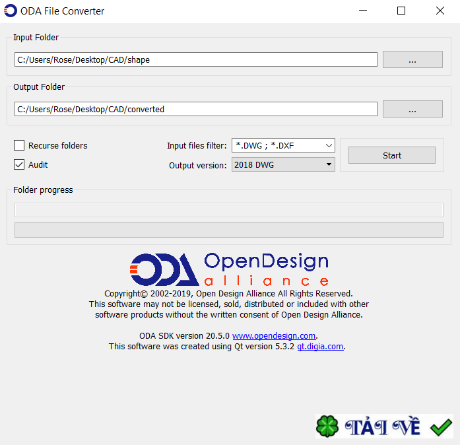
Task: Click the upper folder progress bar
Action: pos(229,210)
